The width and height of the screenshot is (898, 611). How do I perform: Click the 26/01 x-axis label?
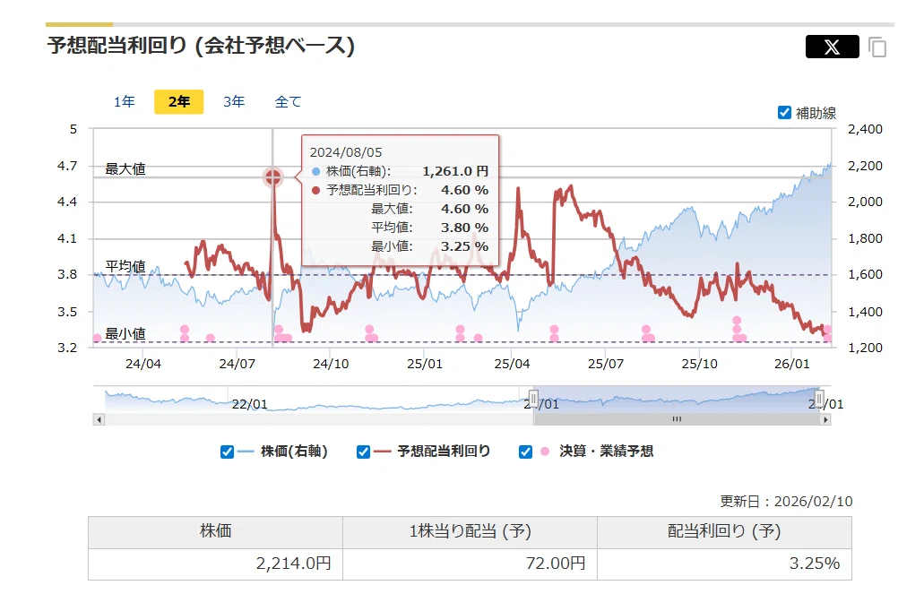[x=792, y=364]
